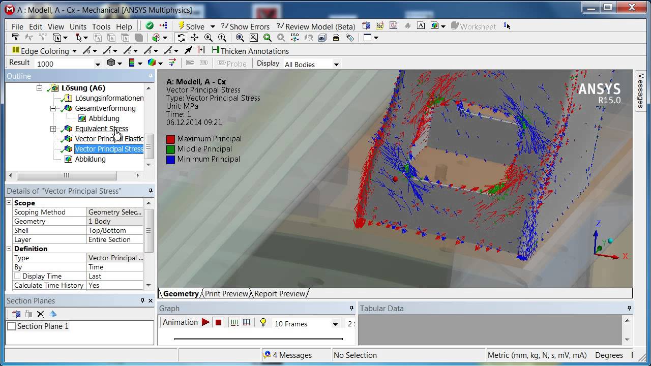Click the Minimum Principal blue swatch
The height and width of the screenshot is (366, 651).
(170, 159)
